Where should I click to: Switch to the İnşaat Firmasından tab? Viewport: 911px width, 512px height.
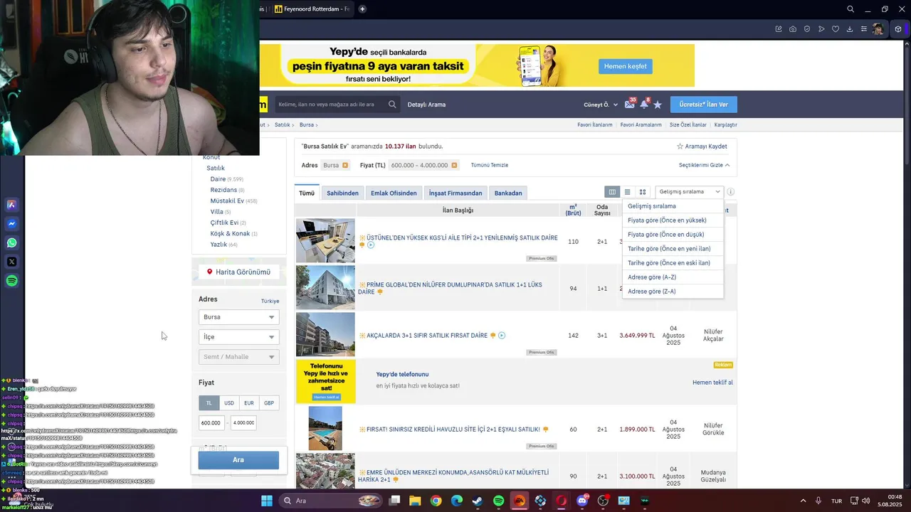pos(455,193)
